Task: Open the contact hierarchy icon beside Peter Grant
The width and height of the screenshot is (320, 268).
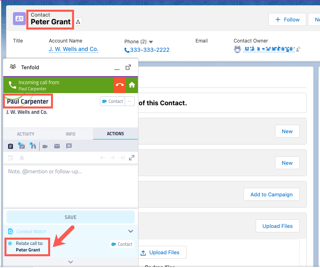Action: click(x=78, y=21)
